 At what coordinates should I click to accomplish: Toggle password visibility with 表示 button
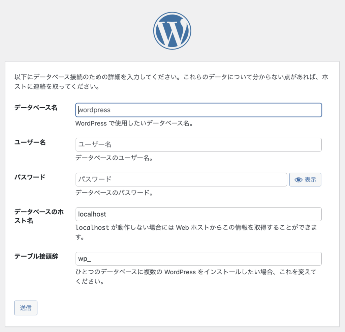(x=305, y=179)
